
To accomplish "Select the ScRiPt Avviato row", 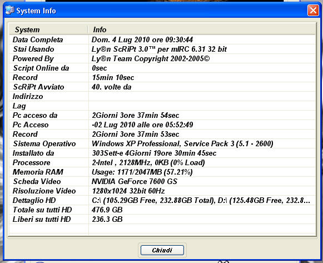I will (162, 87).
